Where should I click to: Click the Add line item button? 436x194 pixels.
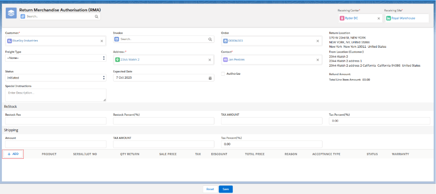[x=13, y=154]
